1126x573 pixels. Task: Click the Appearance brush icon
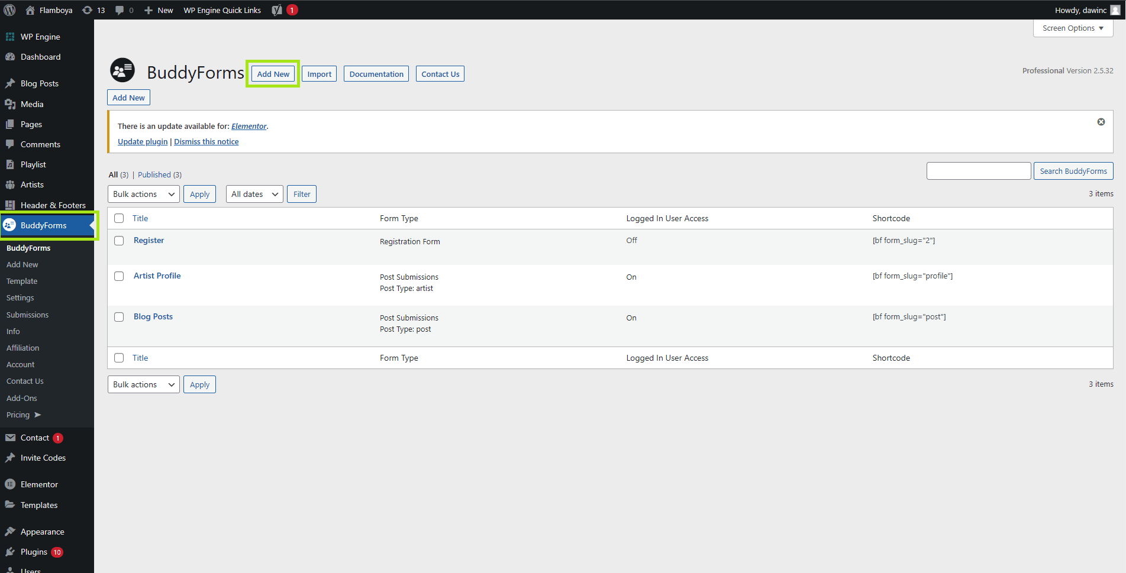(10, 532)
